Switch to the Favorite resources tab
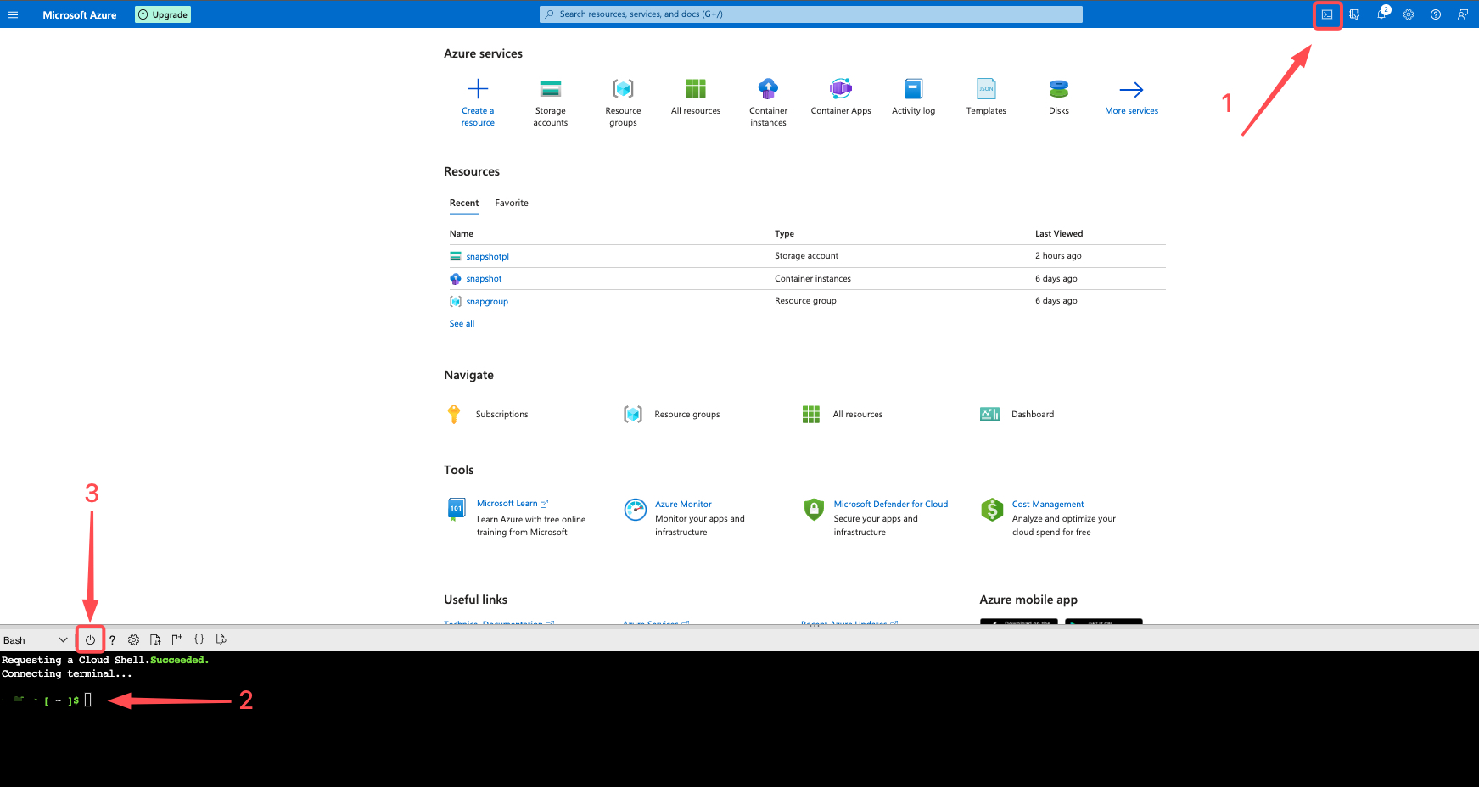This screenshot has width=1479, height=787. coord(512,203)
